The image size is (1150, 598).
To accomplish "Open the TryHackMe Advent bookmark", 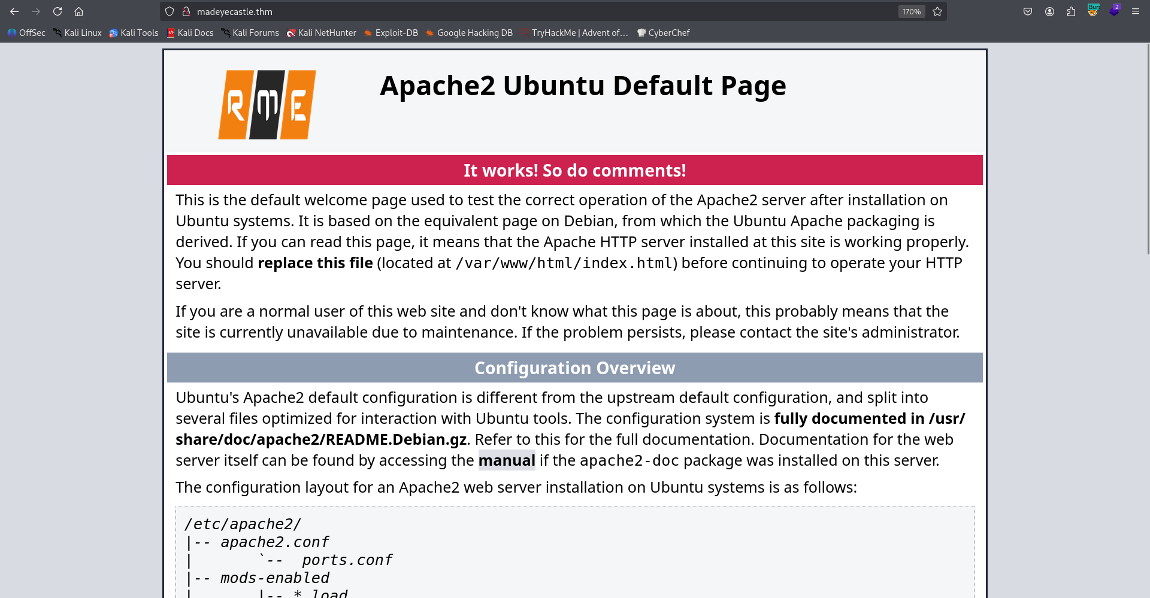I will pyautogui.click(x=574, y=33).
